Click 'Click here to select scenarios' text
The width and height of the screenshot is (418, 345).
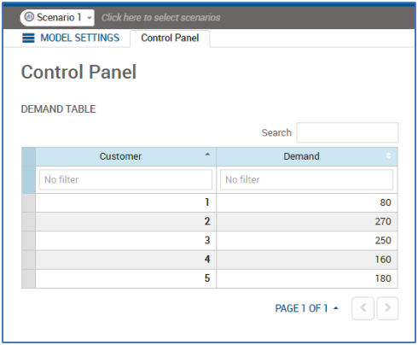click(x=161, y=18)
